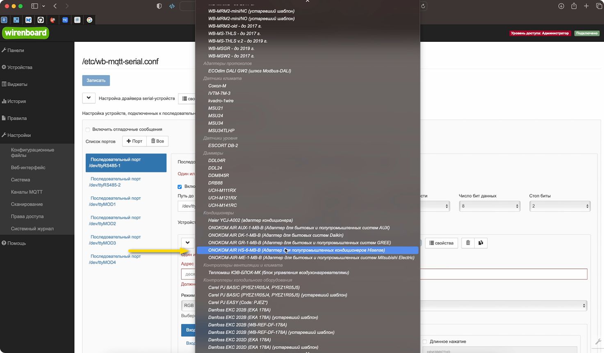Open the Safari downloads icon
The height and width of the screenshot is (353, 604).
561,6
